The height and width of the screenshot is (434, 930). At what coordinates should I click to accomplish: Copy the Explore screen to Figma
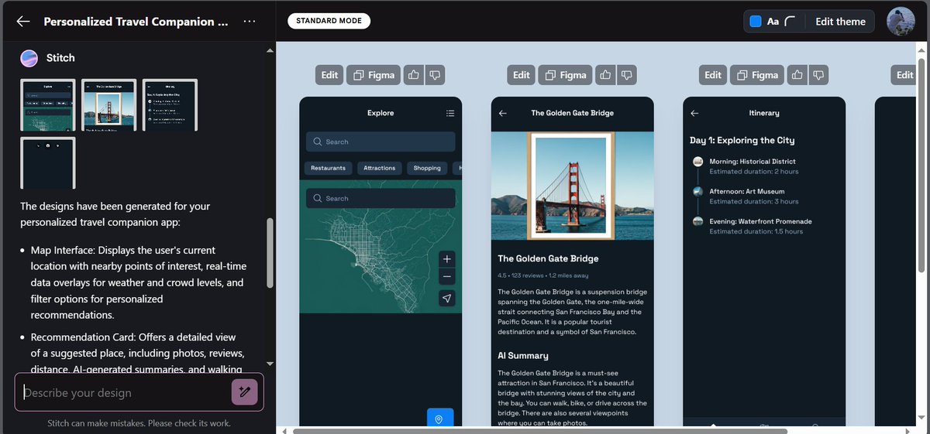coord(374,75)
